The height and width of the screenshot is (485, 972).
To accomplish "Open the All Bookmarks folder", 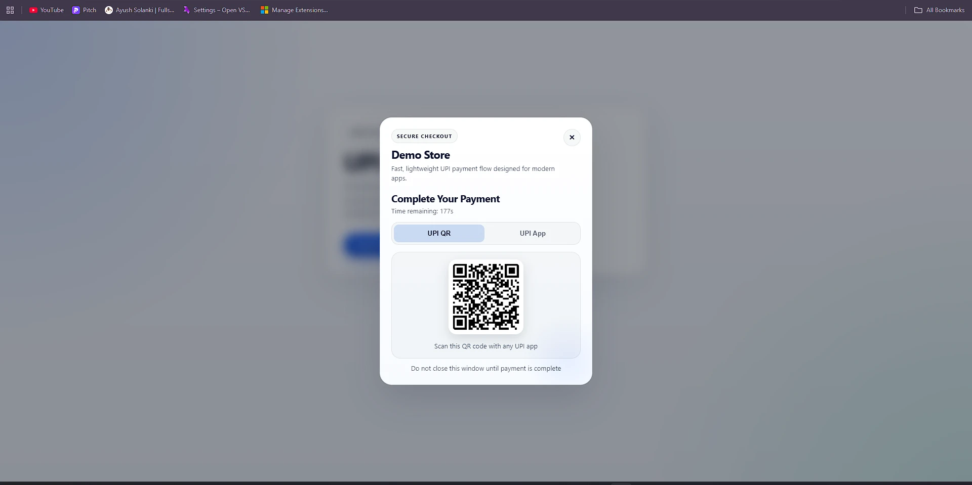I will 940,10.
